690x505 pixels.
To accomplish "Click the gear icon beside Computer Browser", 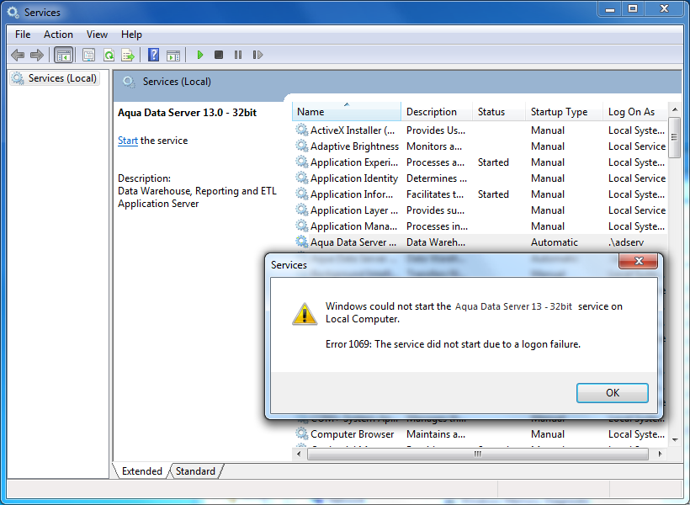I will pos(301,433).
